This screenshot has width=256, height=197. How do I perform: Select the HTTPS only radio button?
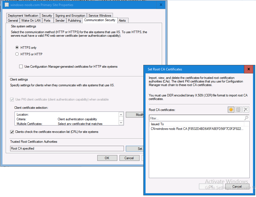[x=17, y=47]
